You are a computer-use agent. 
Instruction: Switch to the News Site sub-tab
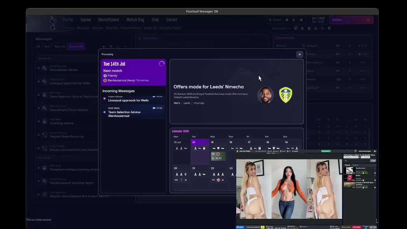coord(112,28)
